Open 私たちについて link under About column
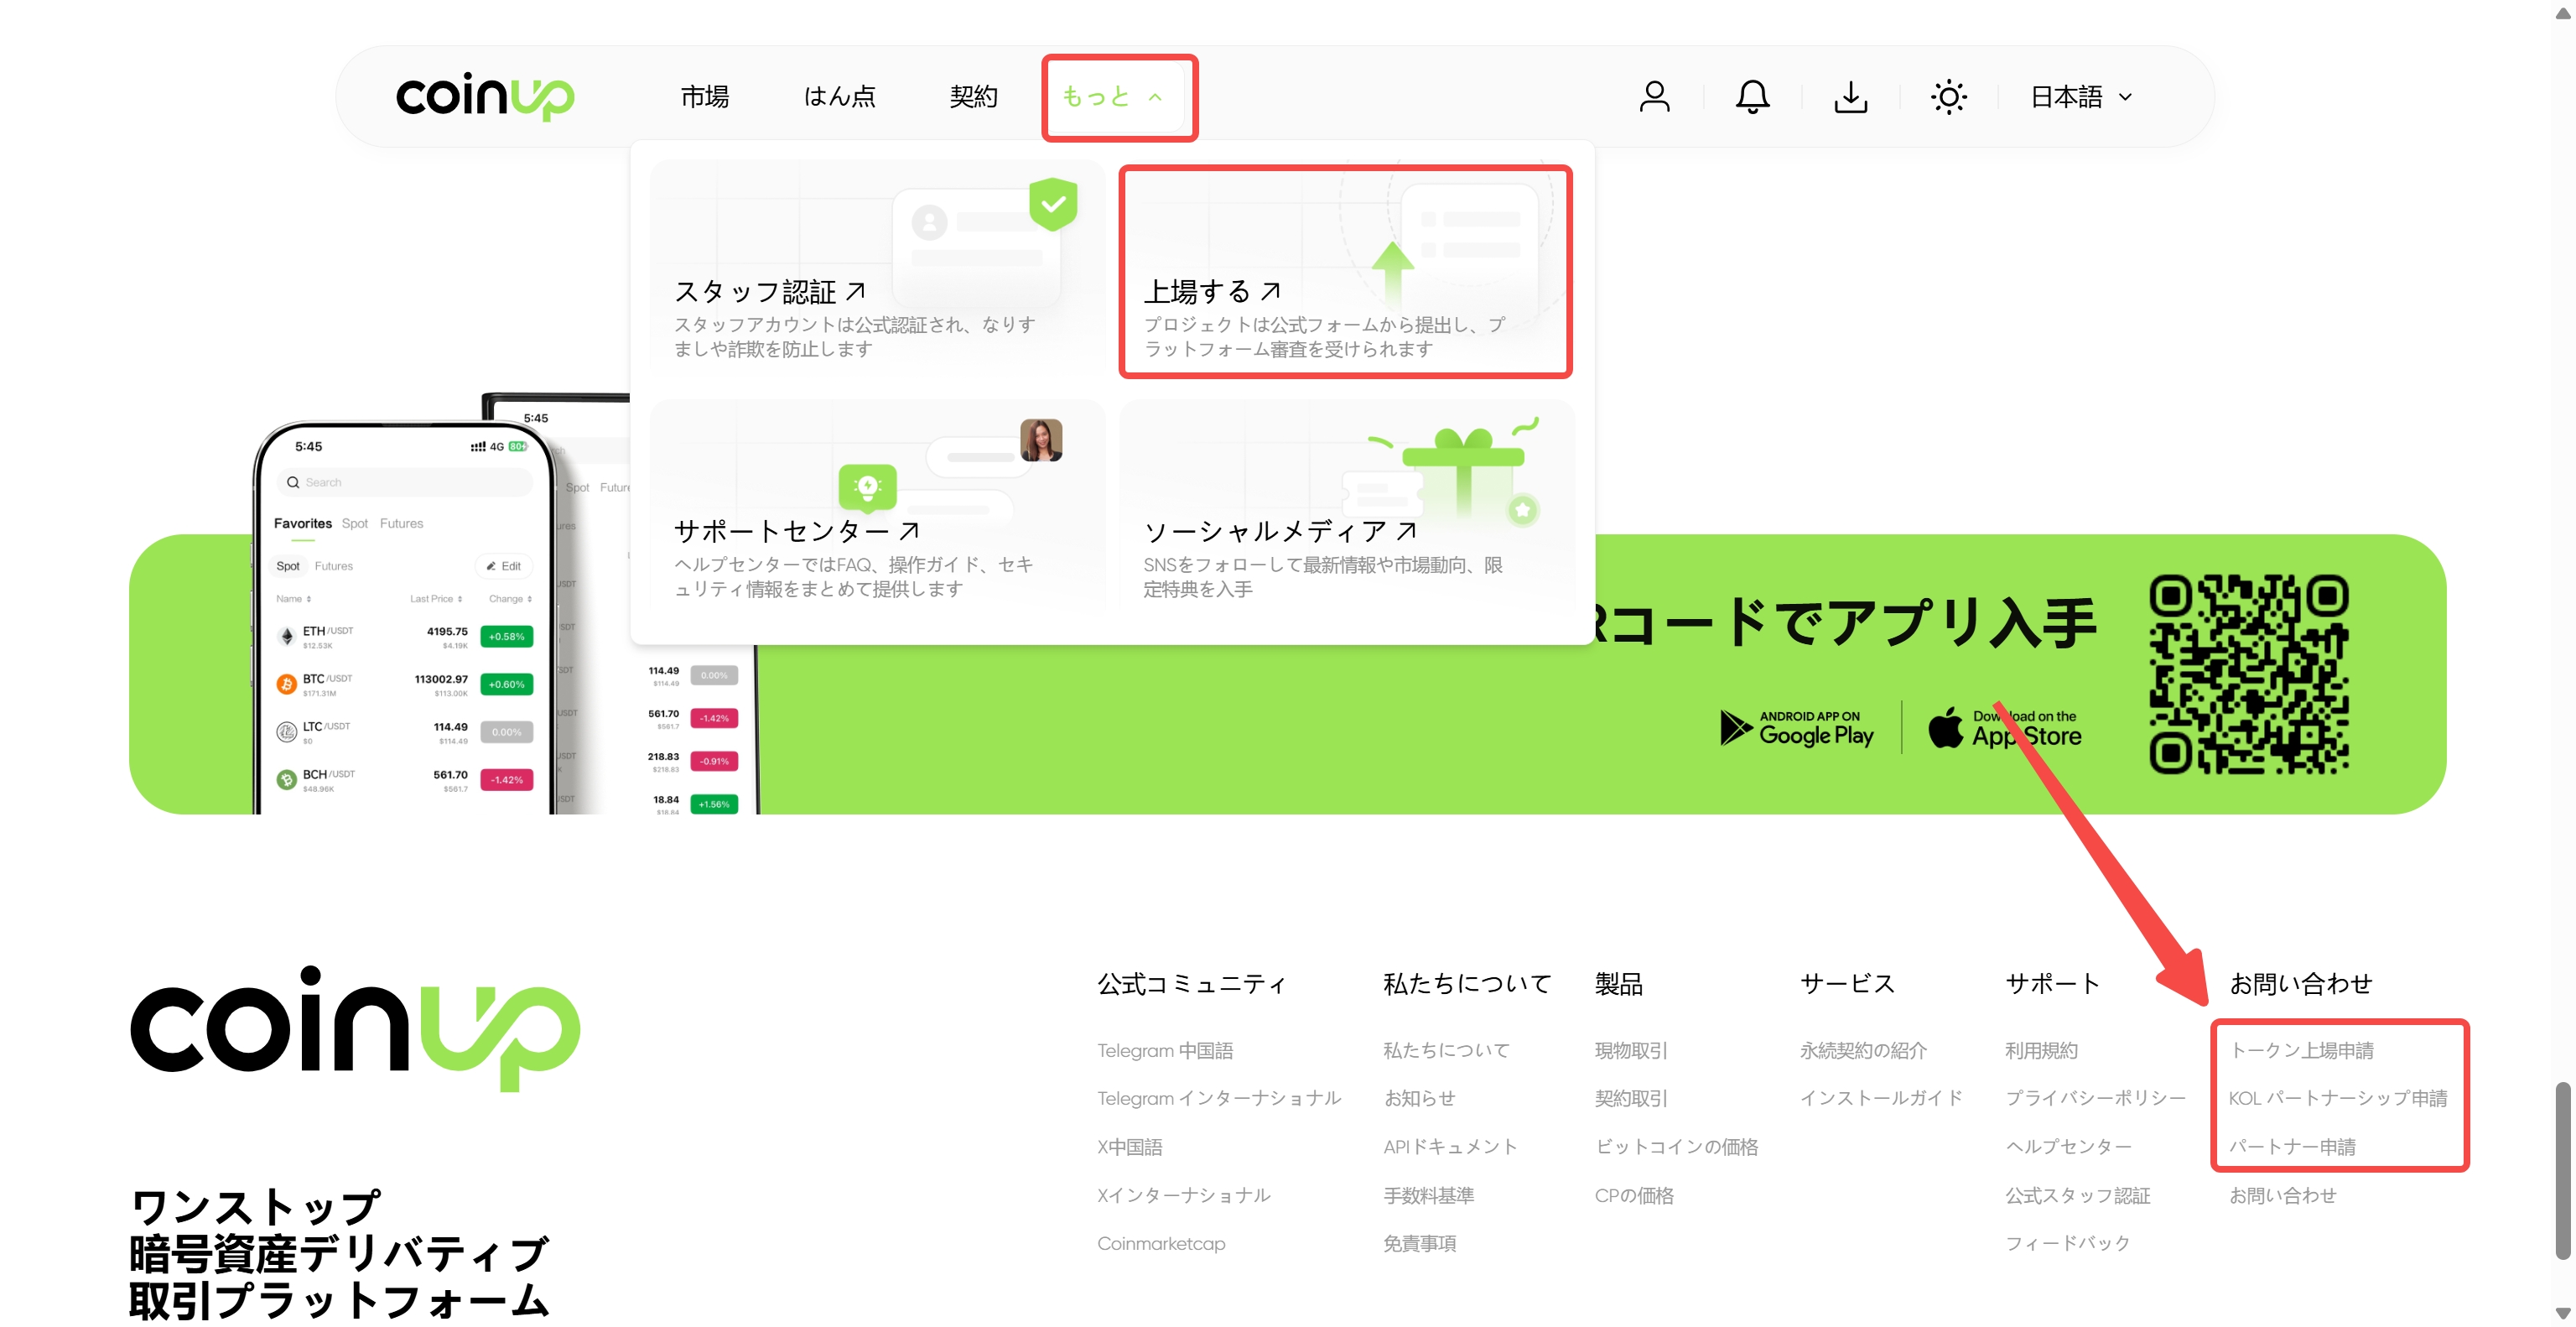The width and height of the screenshot is (2576, 1327). pos(1446,1050)
